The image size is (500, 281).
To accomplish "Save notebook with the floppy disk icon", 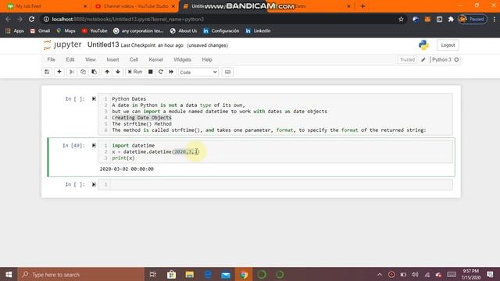I will click(47, 72).
